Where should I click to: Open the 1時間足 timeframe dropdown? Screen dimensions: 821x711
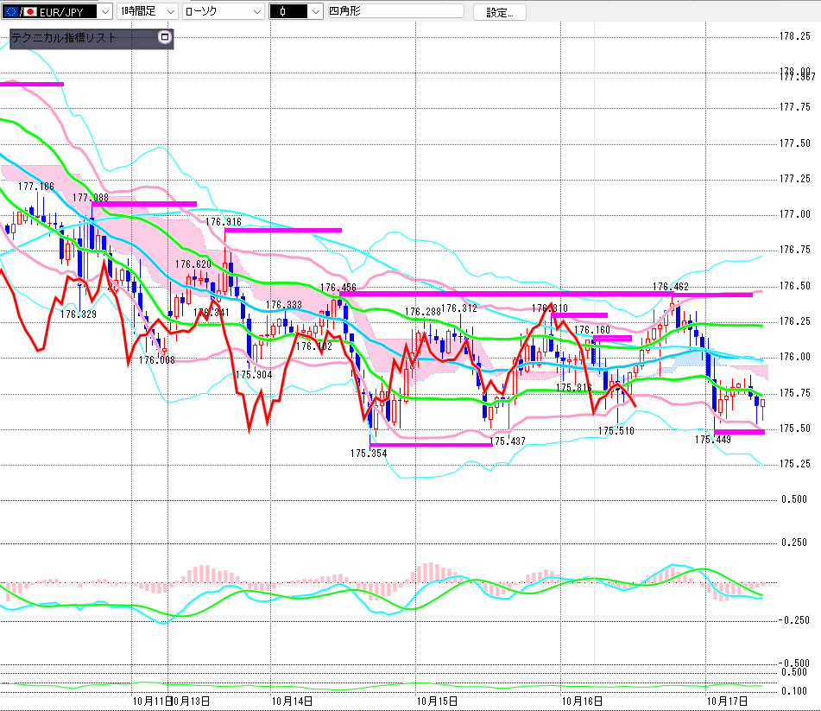tap(148, 12)
